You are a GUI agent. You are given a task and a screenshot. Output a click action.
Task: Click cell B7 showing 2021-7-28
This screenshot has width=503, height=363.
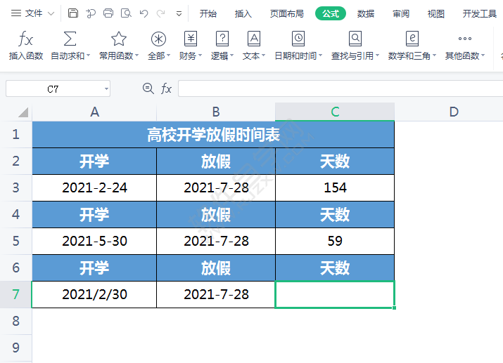tap(216, 294)
